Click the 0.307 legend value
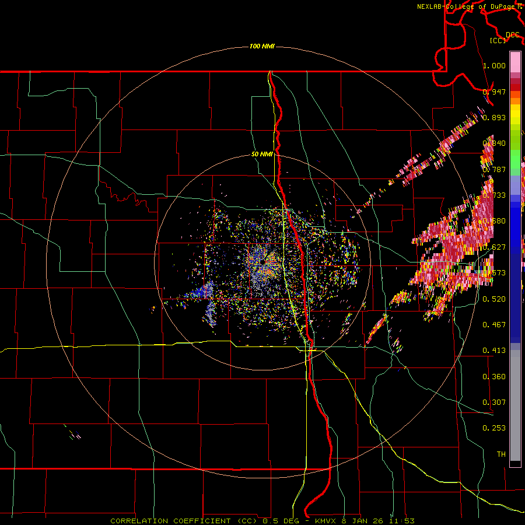525x525 pixels. click(494, 402)
